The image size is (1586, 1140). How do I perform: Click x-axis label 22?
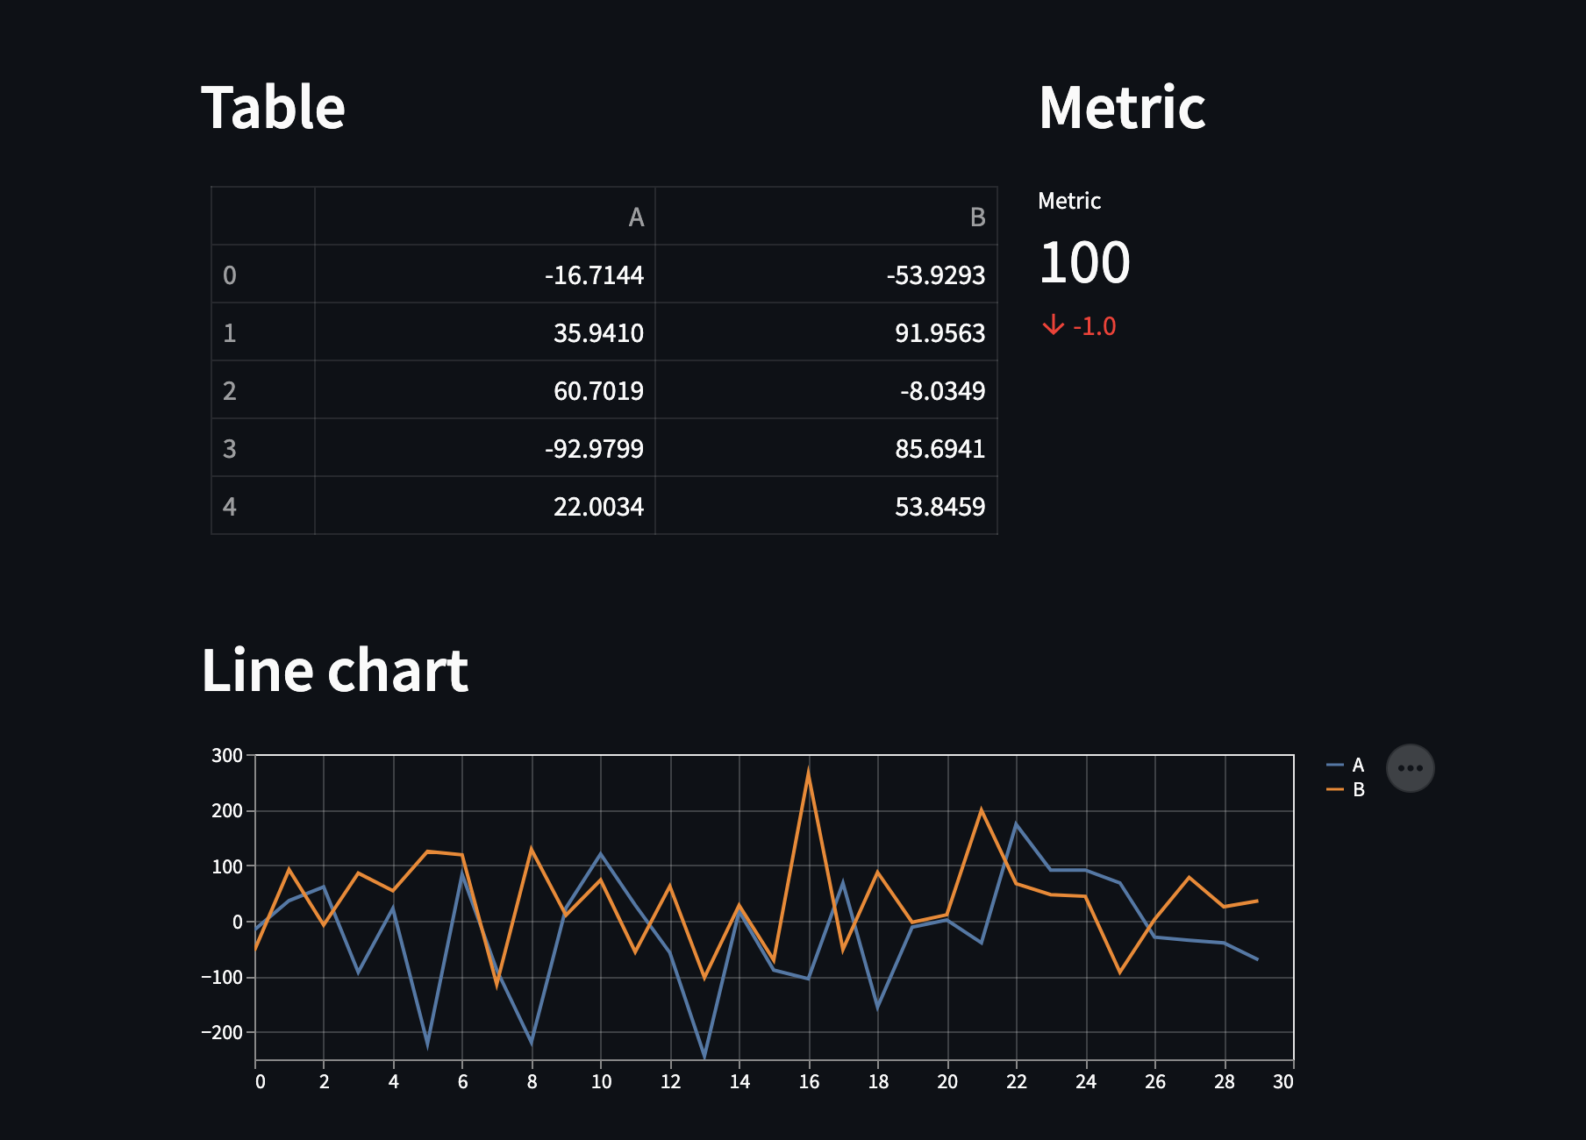coord(1017,1082)
